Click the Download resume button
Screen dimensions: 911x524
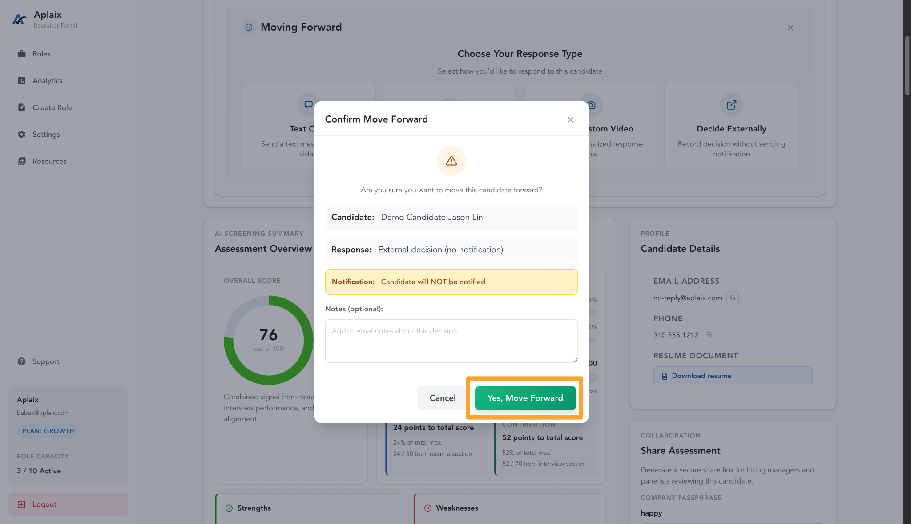[x=733, y=376]
